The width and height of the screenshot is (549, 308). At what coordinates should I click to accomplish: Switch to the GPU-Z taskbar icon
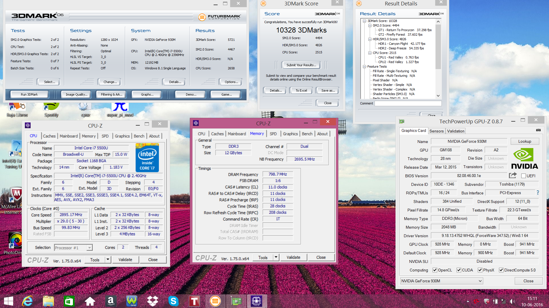click(x=236, y=301)
